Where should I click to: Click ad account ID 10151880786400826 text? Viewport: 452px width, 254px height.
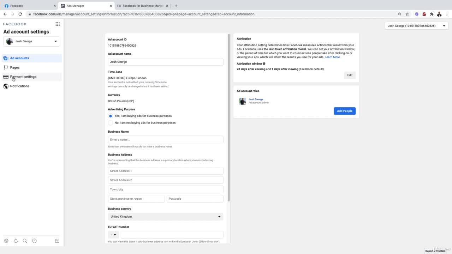pos(122,46)
